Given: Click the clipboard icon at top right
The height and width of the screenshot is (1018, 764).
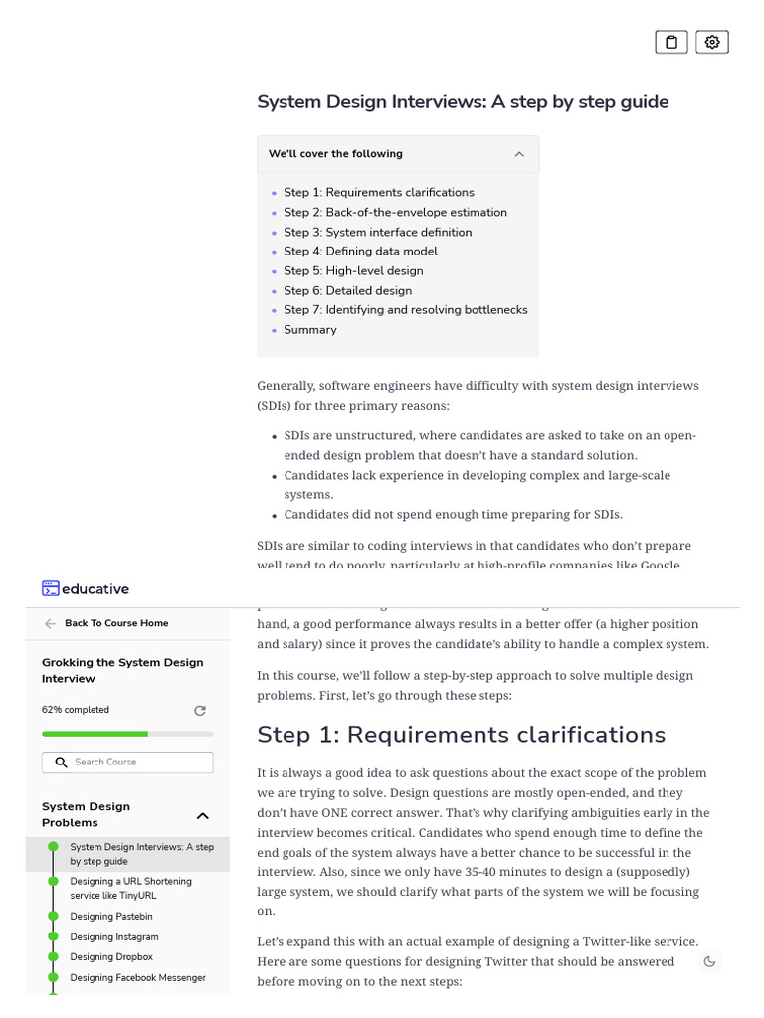Looking at the screenshot, I should tap(671, 42).
